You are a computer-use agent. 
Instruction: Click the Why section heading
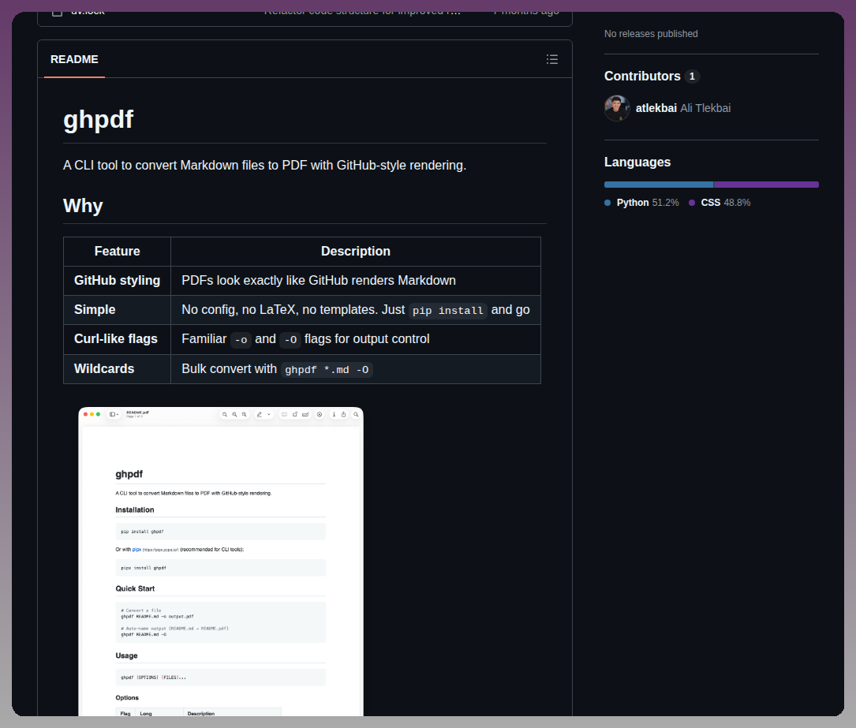[x=83, y=206]
